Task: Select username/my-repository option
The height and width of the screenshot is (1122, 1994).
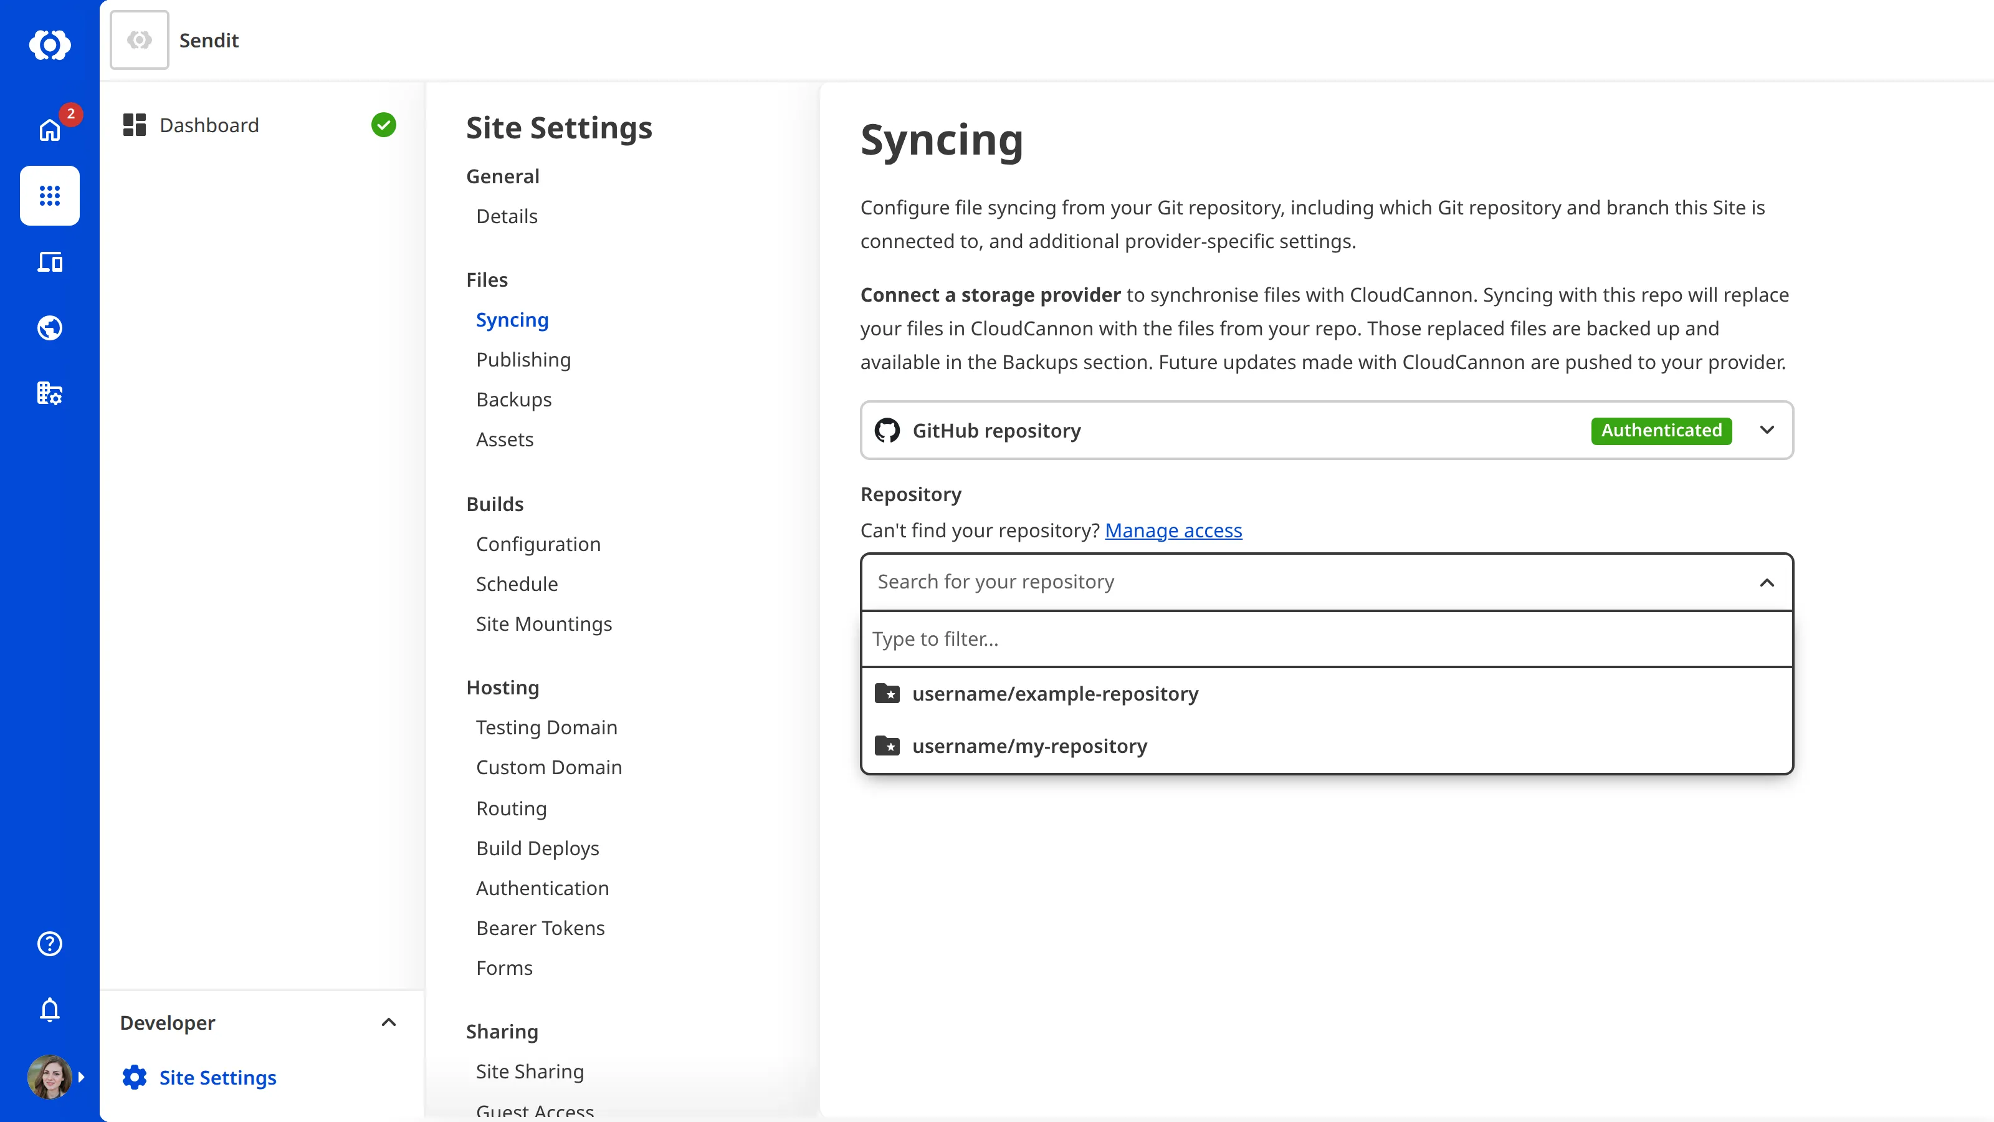Action: point(1327,747)
